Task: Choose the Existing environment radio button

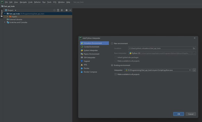Action: pyautogui.click(x=112, y=65)
